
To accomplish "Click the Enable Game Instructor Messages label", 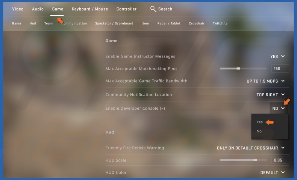I will 140,56.
